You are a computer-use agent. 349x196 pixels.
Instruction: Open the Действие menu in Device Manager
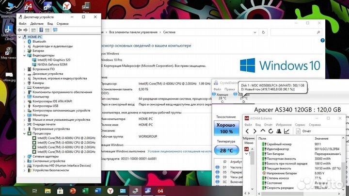(37, 24)
